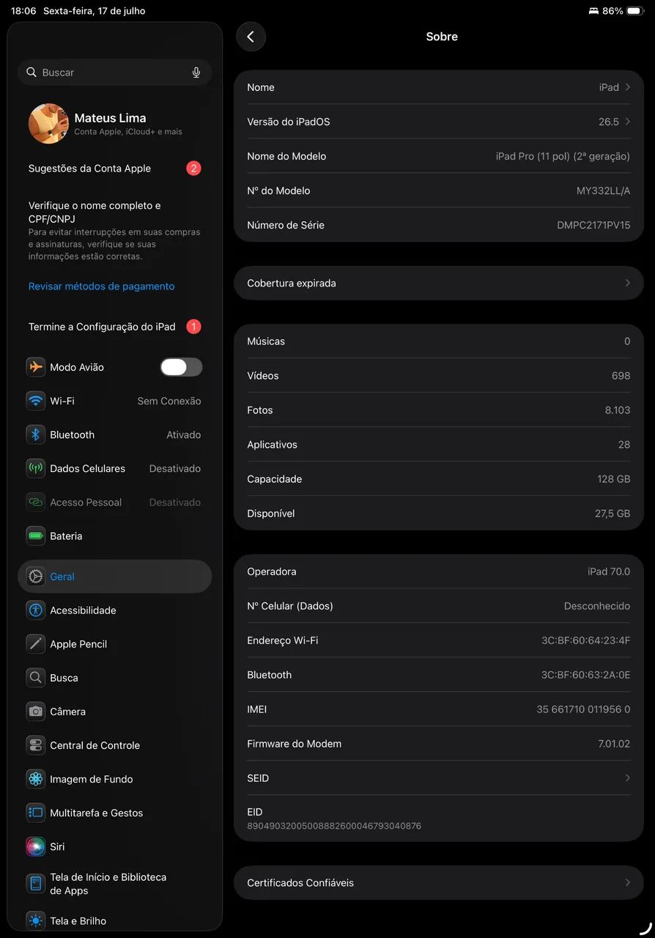Tap the Modo Avião airplane icon
The image size is (655, 938).
click(36, 367)
